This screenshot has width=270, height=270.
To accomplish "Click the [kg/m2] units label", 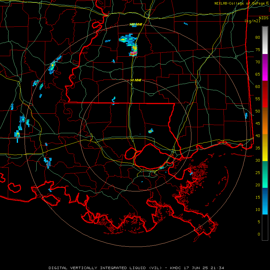I will (252, 21).
